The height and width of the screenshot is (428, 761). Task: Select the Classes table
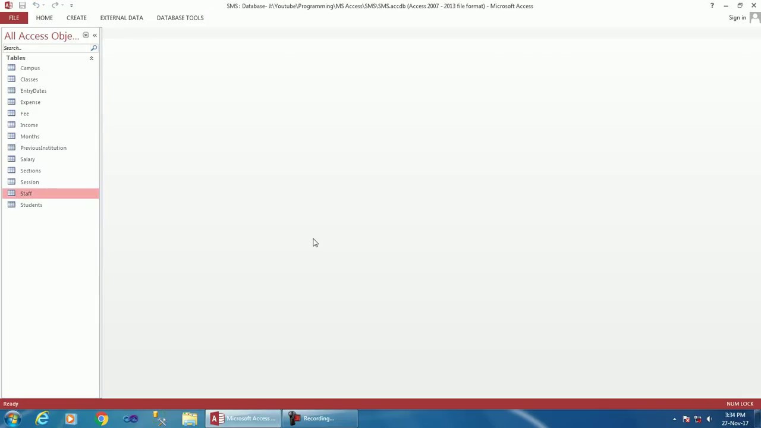51,79
